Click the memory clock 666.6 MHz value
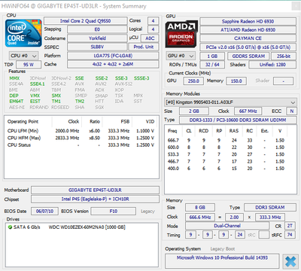The height and width of the screenshot is (271, 301). click(x=200, y=217)
